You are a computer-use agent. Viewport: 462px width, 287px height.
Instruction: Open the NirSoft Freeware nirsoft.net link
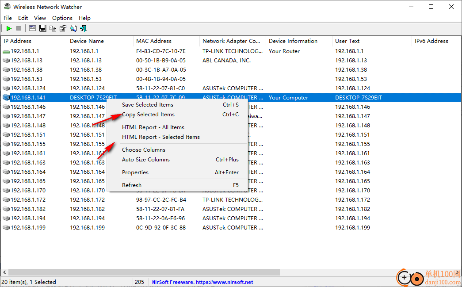point(202,282)
